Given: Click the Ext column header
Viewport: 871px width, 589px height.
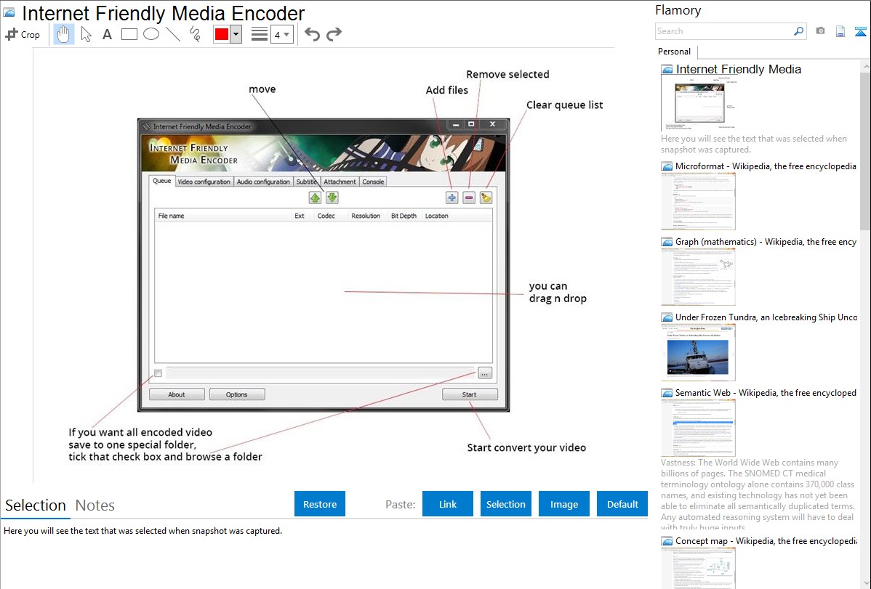Looking at the screenshot, I should [302, 216].
